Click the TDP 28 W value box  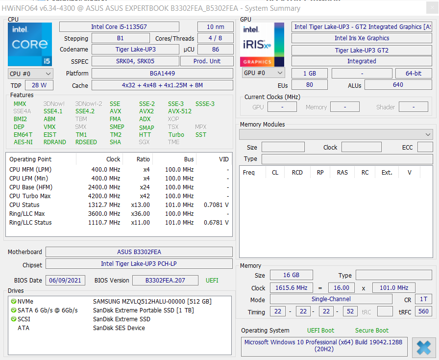tap(39, 85)
